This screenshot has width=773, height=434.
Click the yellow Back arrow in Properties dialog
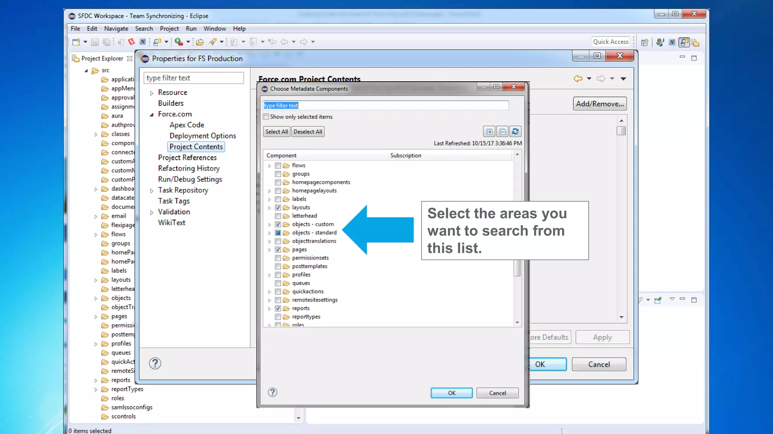[x=578, y=78]
